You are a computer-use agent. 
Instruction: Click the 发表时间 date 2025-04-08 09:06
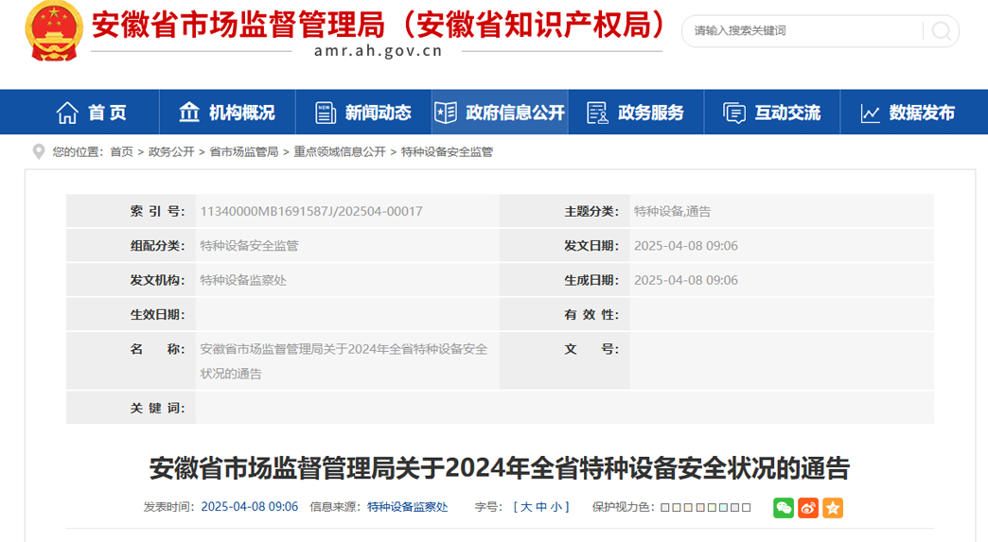point(250,507)
